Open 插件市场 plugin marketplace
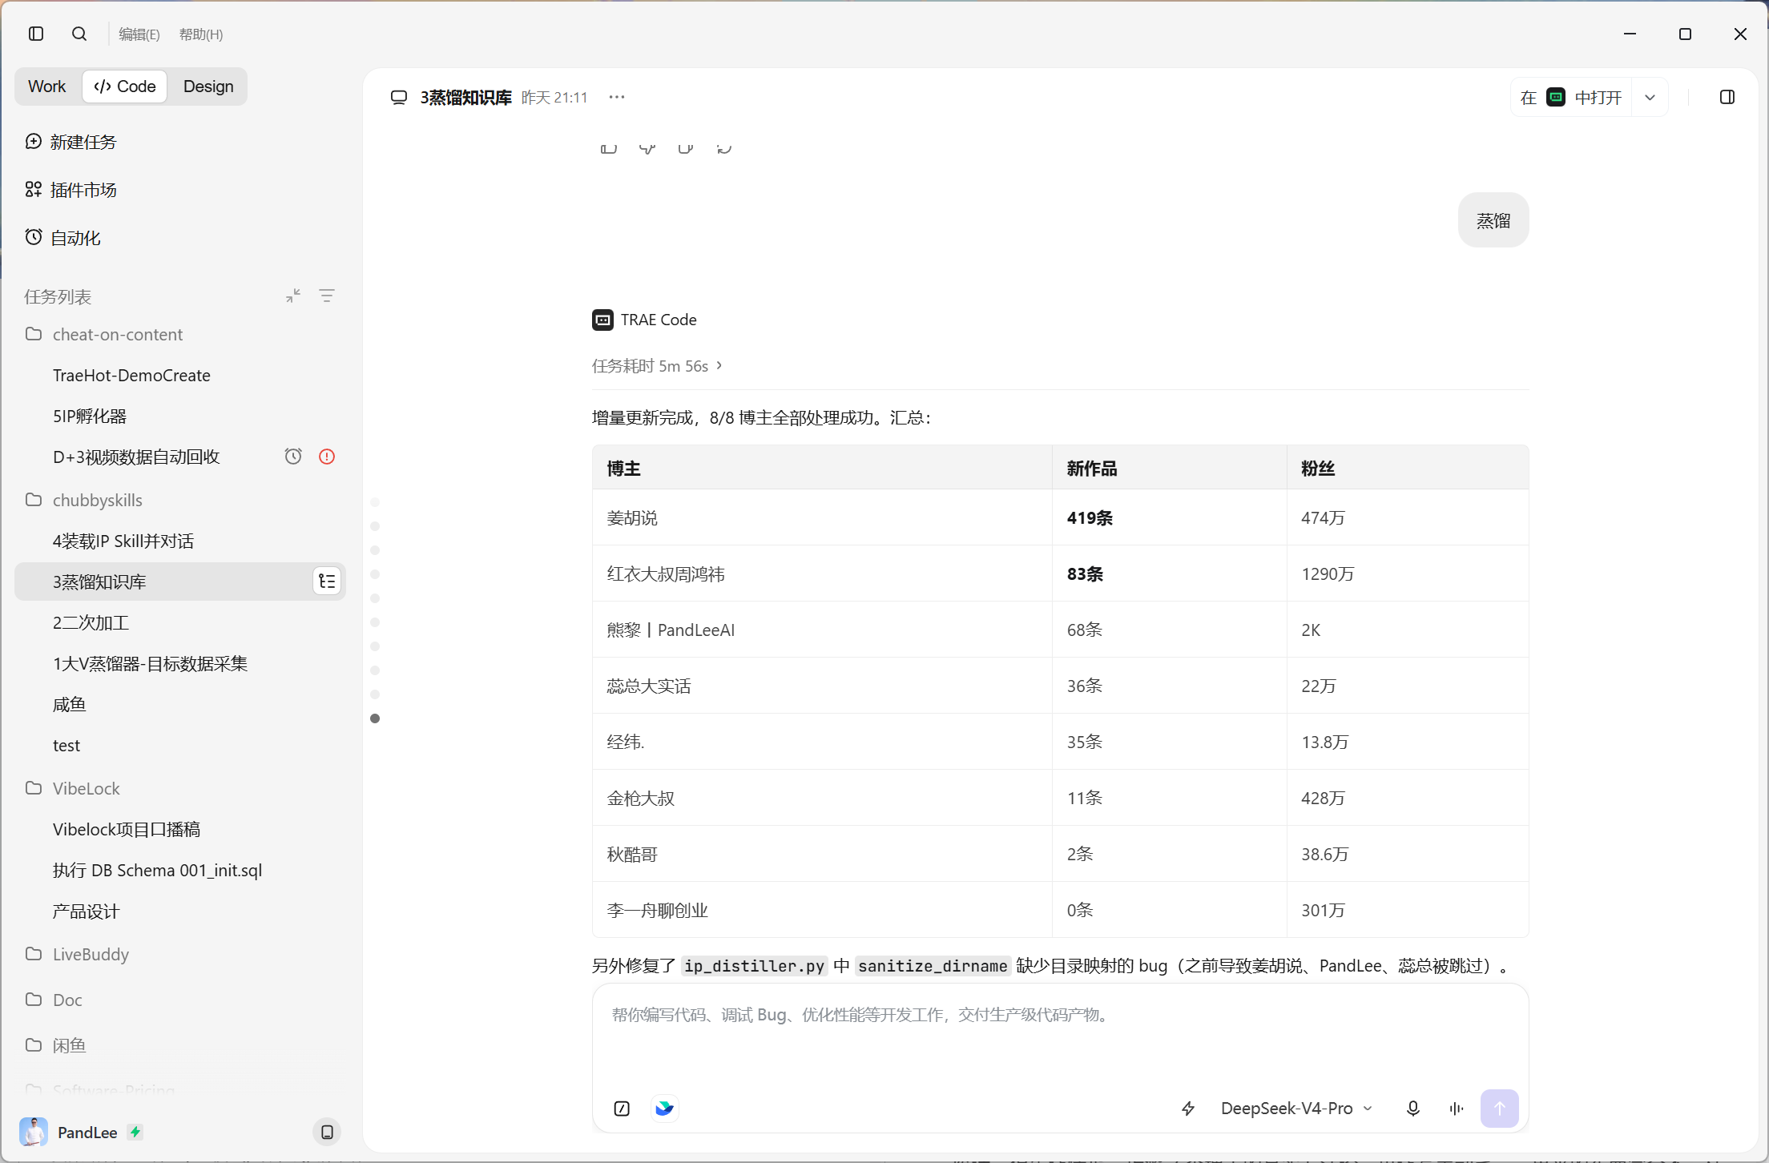This screenshot has height=1163, width=1769. [71, 190]
